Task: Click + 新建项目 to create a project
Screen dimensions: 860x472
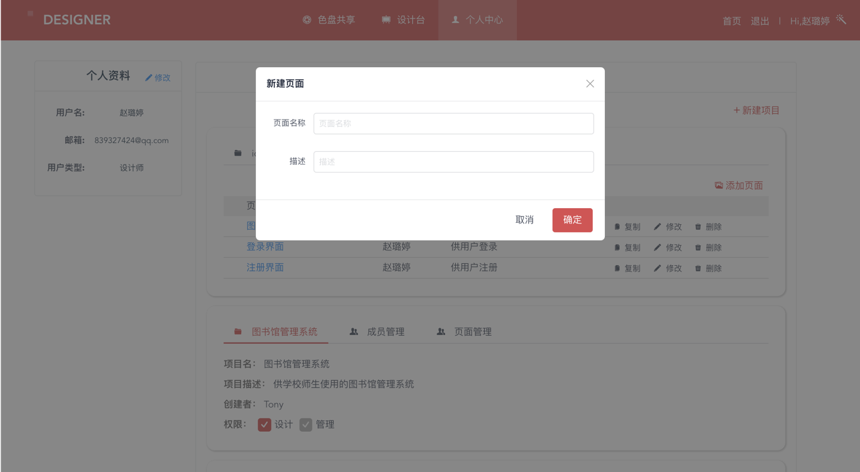Action: pyautogui.click(x=757, y=110)
